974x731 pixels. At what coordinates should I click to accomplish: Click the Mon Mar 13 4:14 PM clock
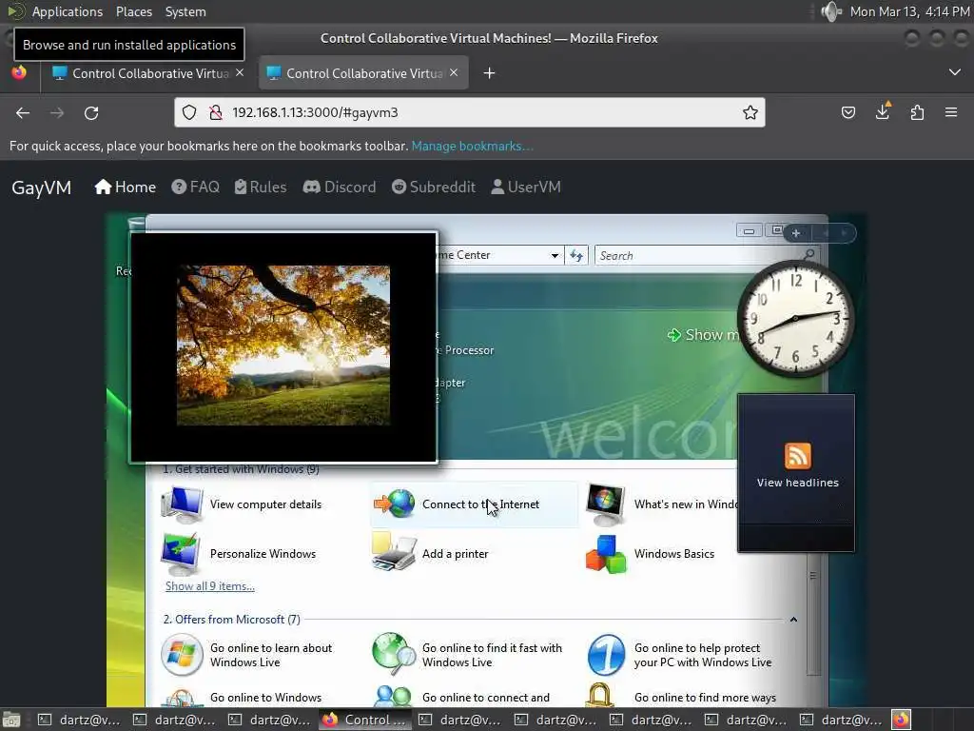coord(909,11)
